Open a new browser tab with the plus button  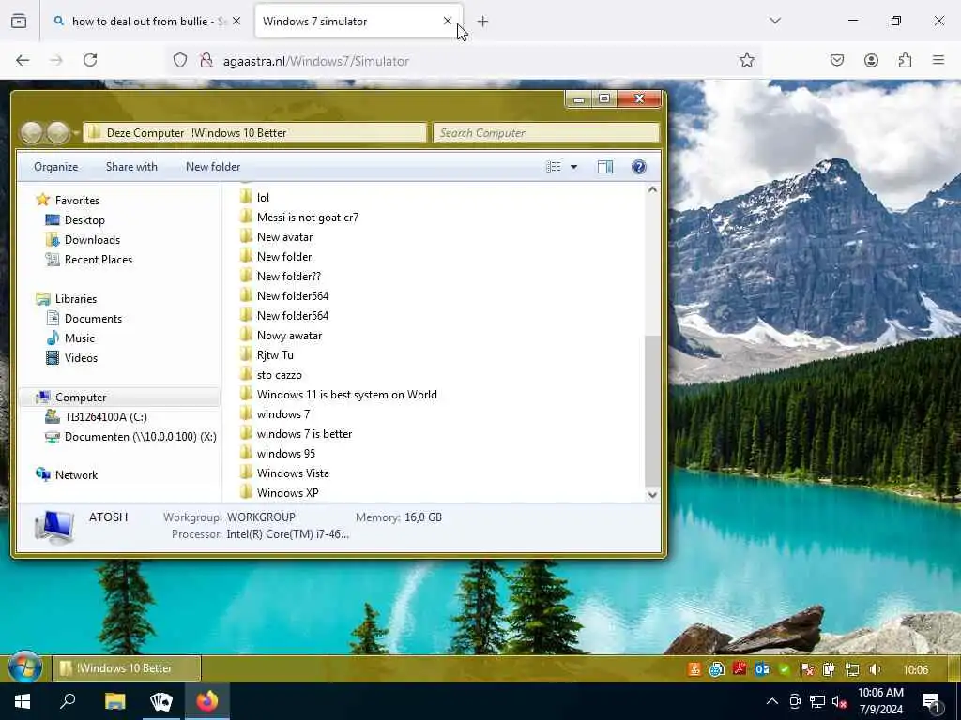point(483,22)
